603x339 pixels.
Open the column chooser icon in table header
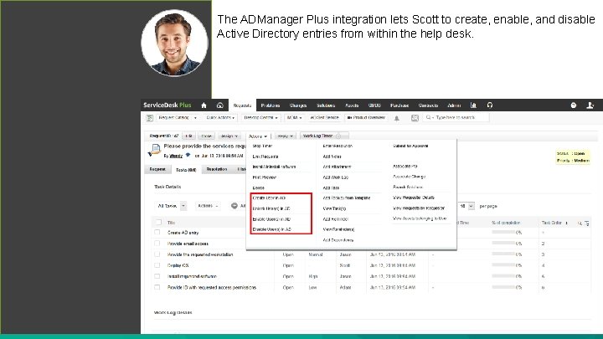pos(587,223)
